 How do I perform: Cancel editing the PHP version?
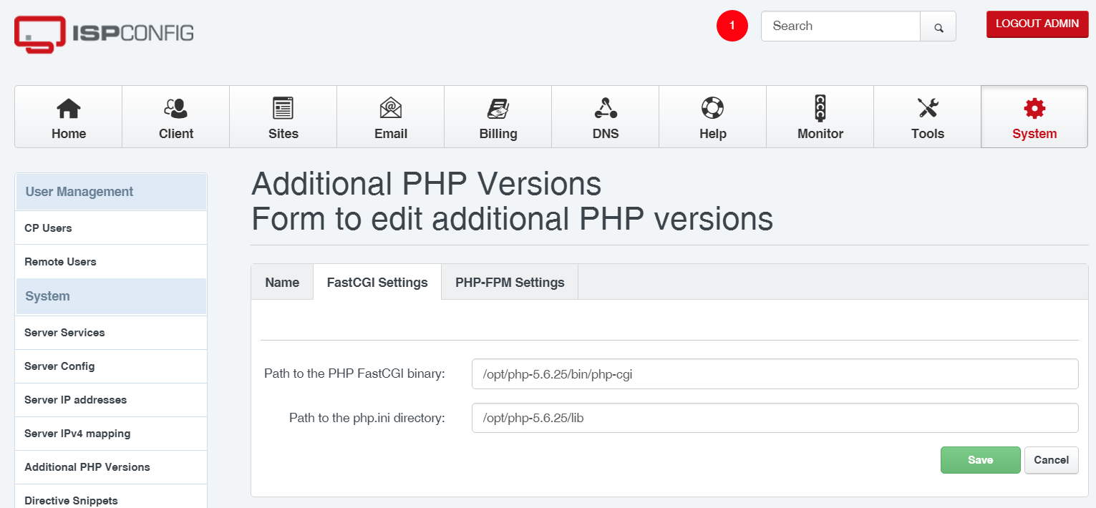(x=1051, y=460)
